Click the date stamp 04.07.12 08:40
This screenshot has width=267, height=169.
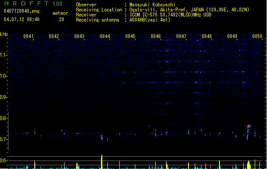(22, 19)
